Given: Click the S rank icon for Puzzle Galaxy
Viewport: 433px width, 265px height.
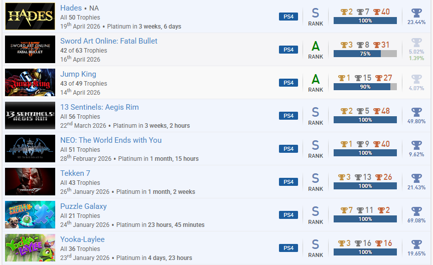Looking at the screenshot, I should point(316,212).
